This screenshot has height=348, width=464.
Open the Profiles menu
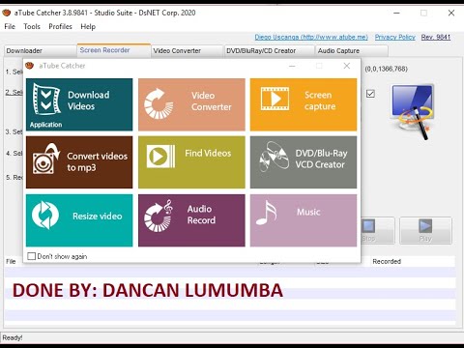(60, 26)
